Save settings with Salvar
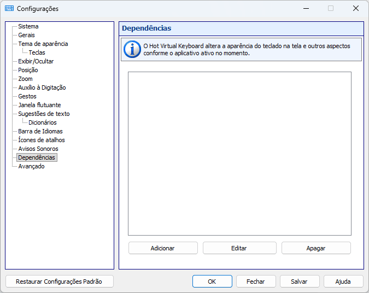 point(300,282)
